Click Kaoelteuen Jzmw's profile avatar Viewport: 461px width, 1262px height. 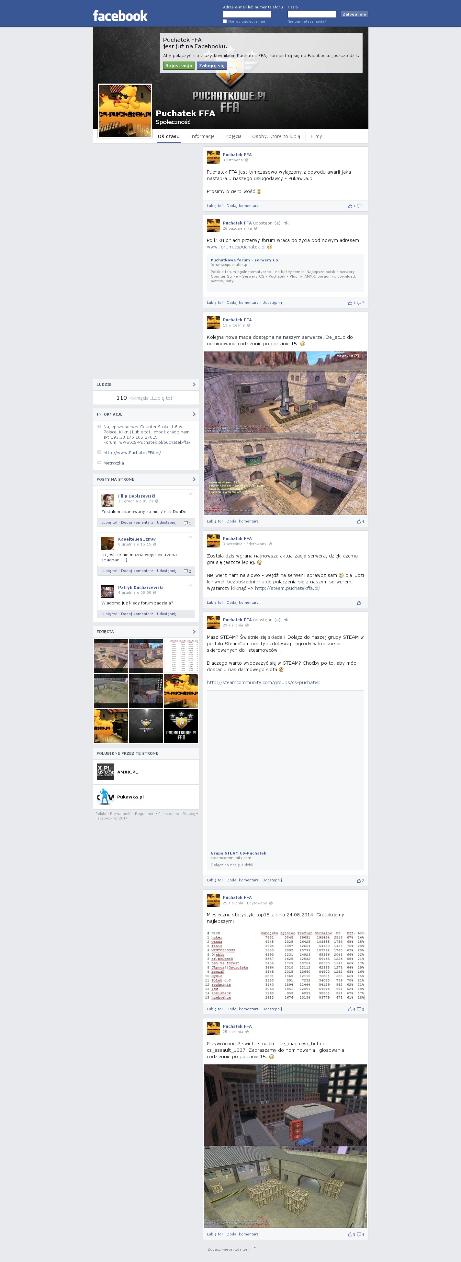(108, 543)
